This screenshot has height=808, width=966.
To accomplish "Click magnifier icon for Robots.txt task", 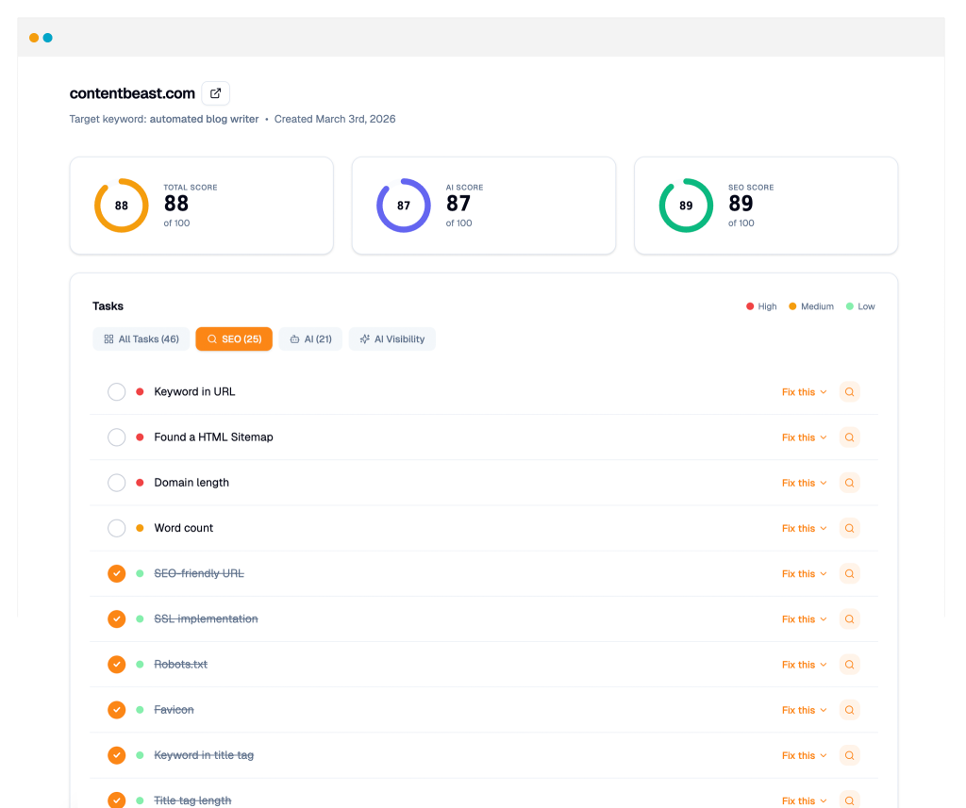I will (x=849, y=665).
